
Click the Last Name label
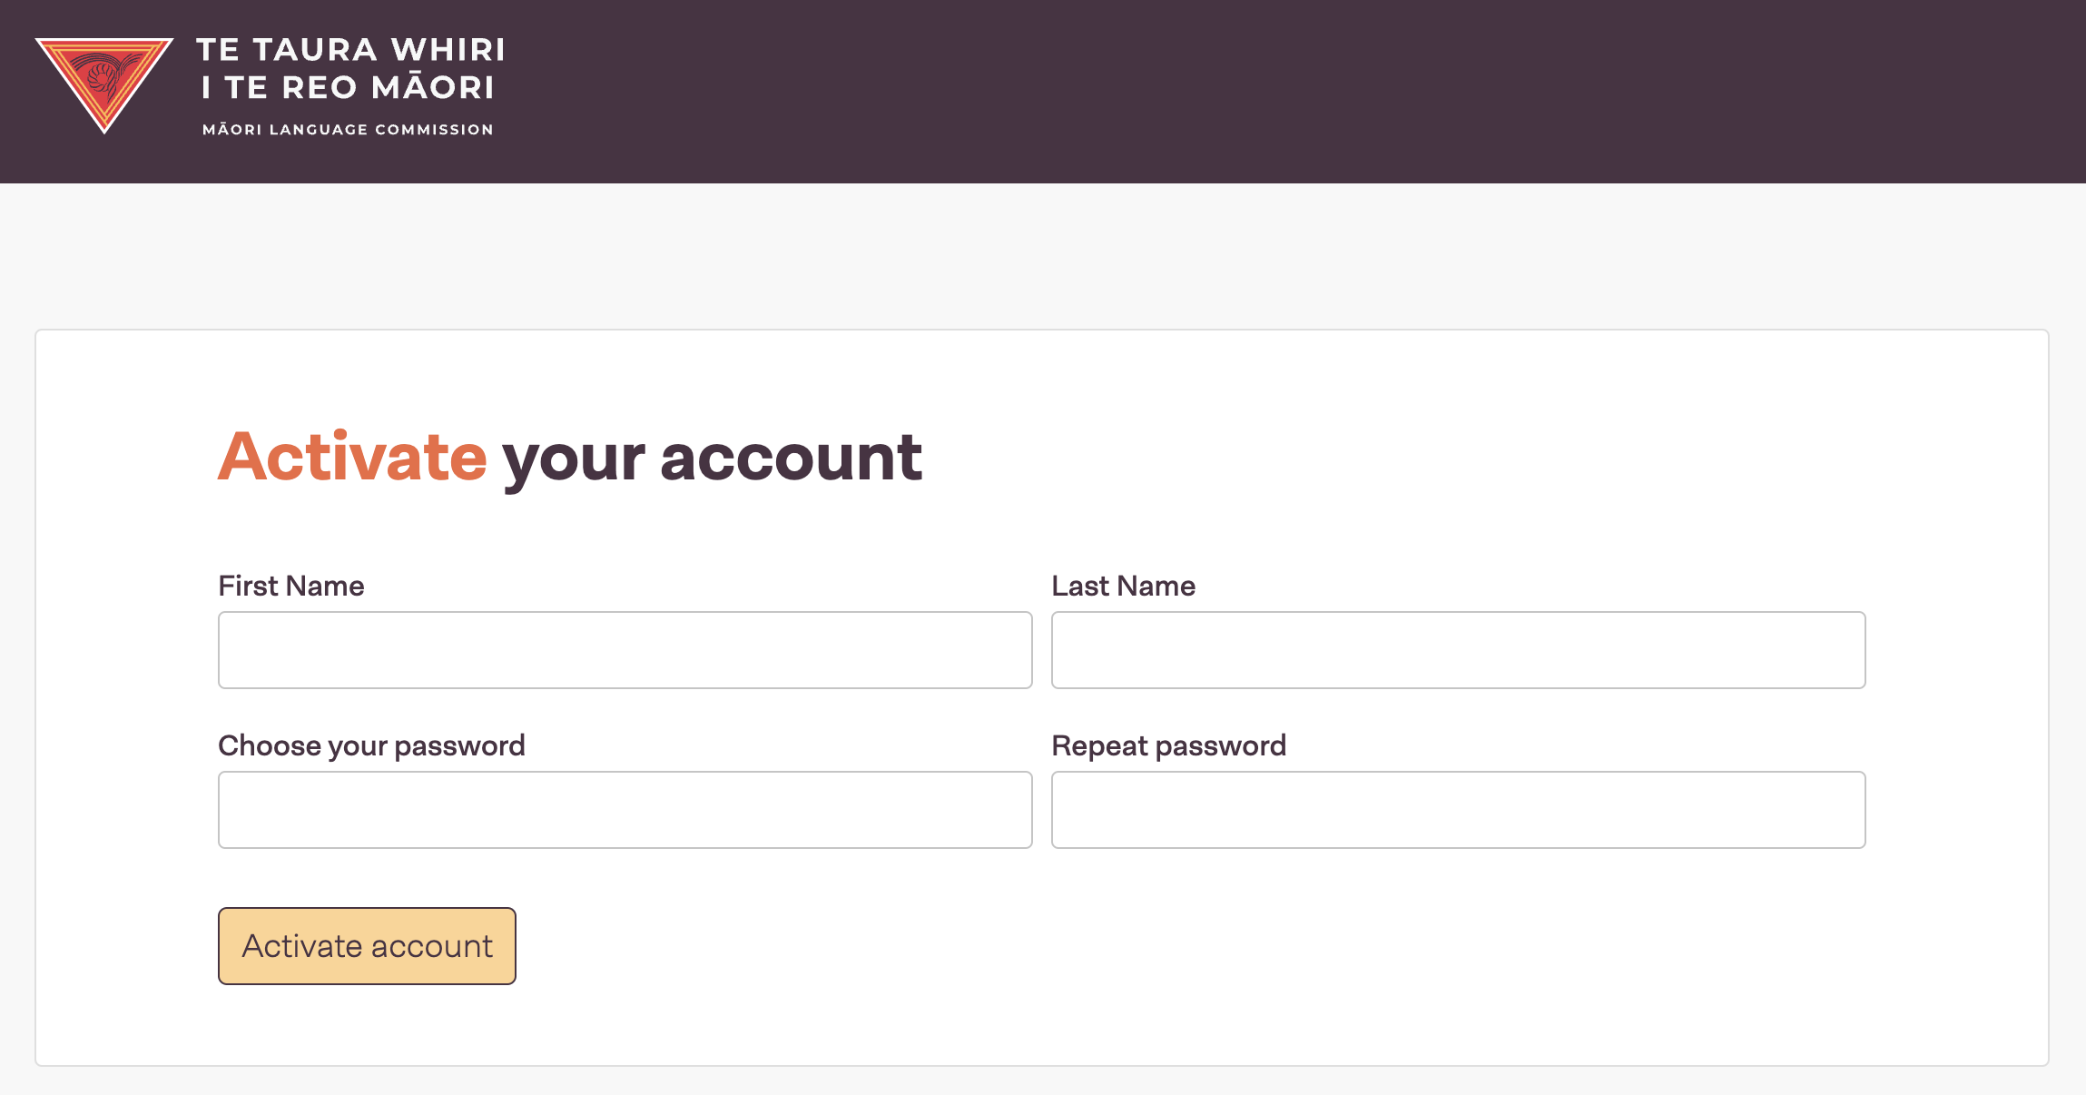click(1123, 586)
